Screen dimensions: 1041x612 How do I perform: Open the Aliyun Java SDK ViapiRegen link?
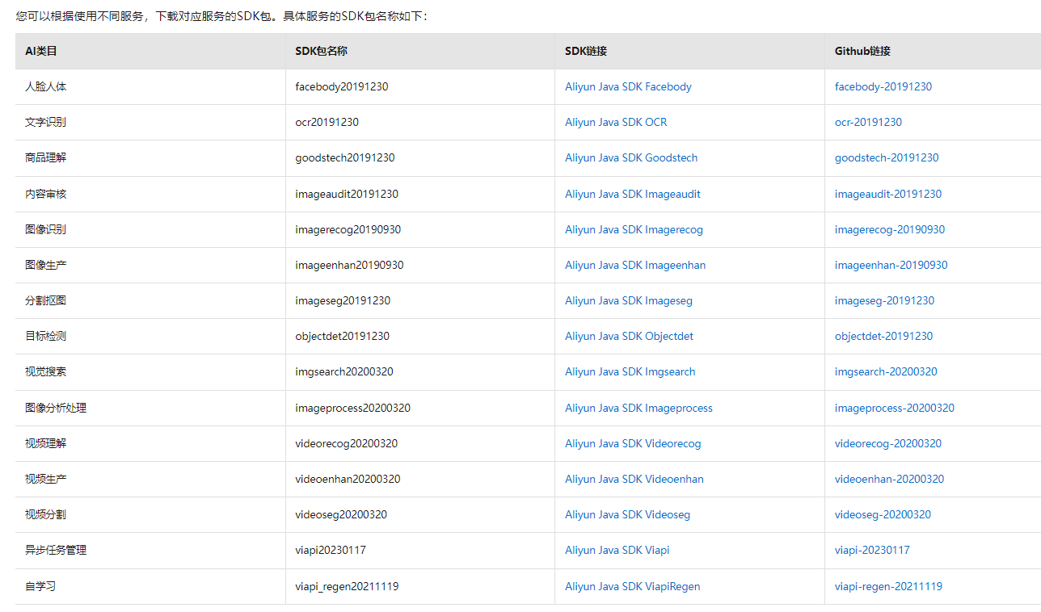[x=632, y=586]
